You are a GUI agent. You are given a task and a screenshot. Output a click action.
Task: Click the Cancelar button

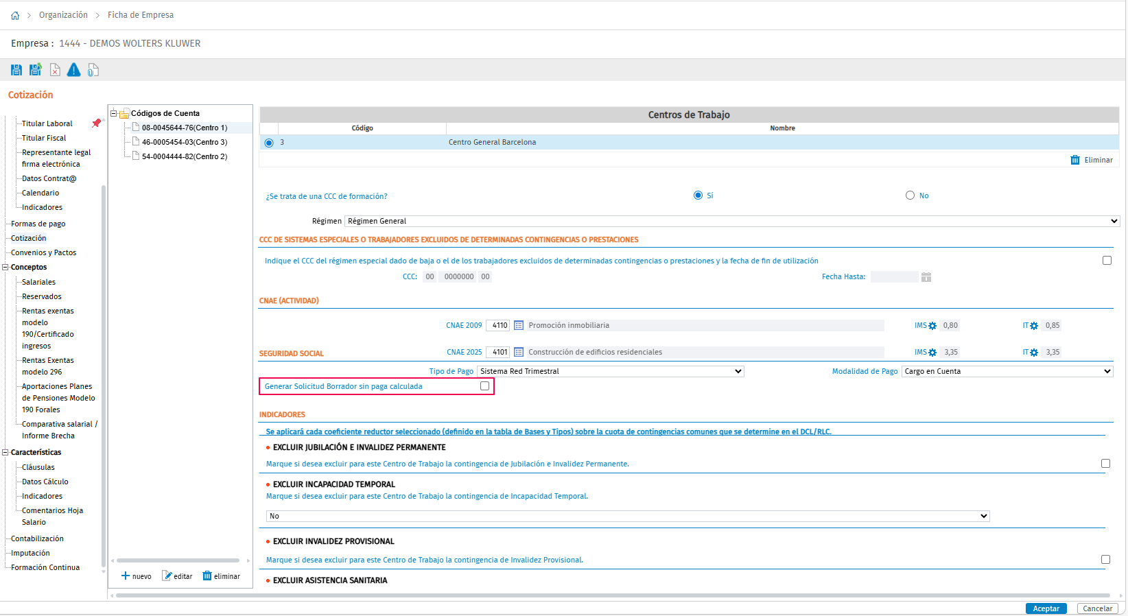click(x=1098, y=608)
